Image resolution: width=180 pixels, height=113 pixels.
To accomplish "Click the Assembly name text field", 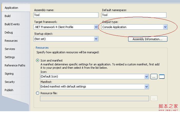I will [x=66, y=15].
